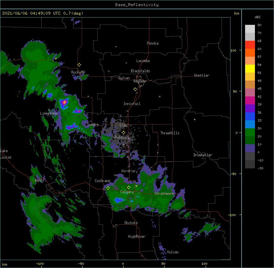This screenshot has width=274, height=268.
Task: Click the yellow diamond marker above Calgary label
Action: coord(129,187)
